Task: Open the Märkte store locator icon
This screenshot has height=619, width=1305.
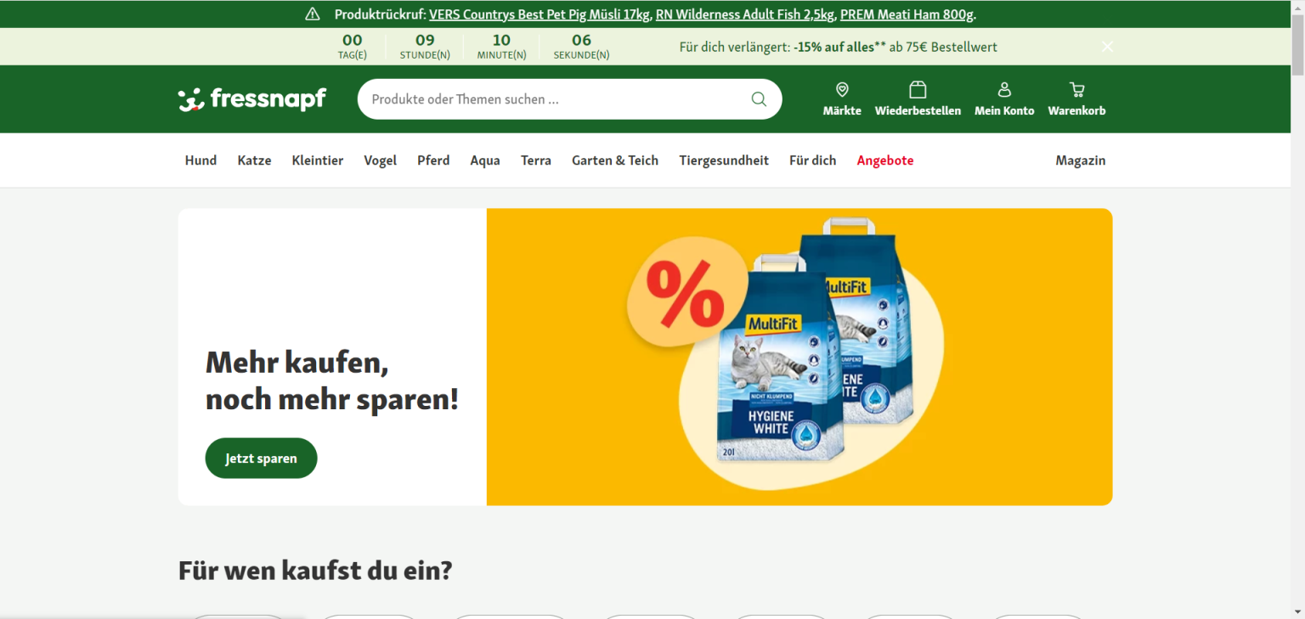Action: [842, 90]
